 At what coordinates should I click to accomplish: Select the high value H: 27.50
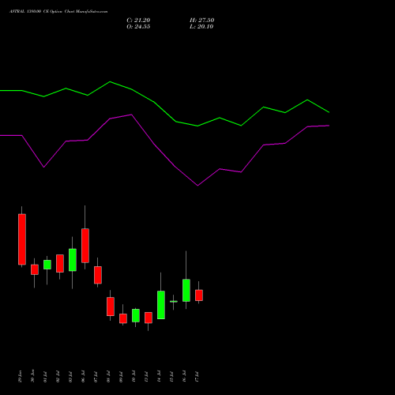pyautogui.click(x=201, y=21)
